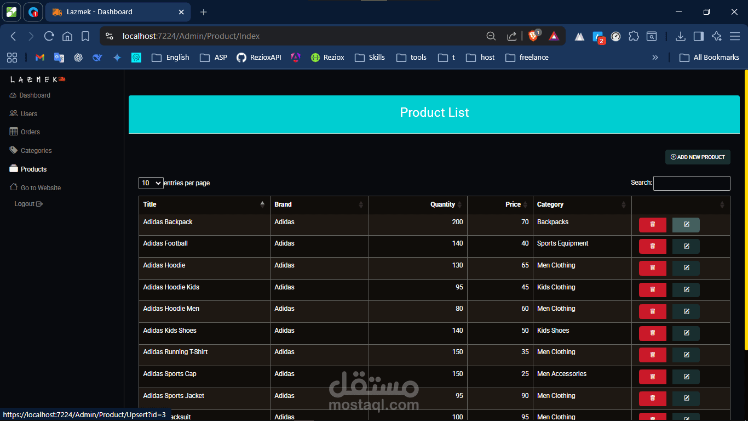The width and height of the screenshot is (748, 421).
Task: Edit the Adidas Football product
Action: pos(686,247)
